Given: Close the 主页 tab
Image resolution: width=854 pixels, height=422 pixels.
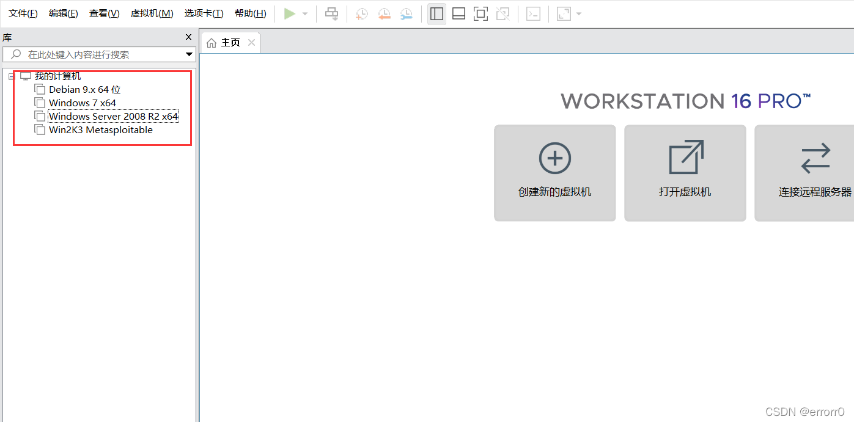Looking at the screenshot, I should pos(251,43).
